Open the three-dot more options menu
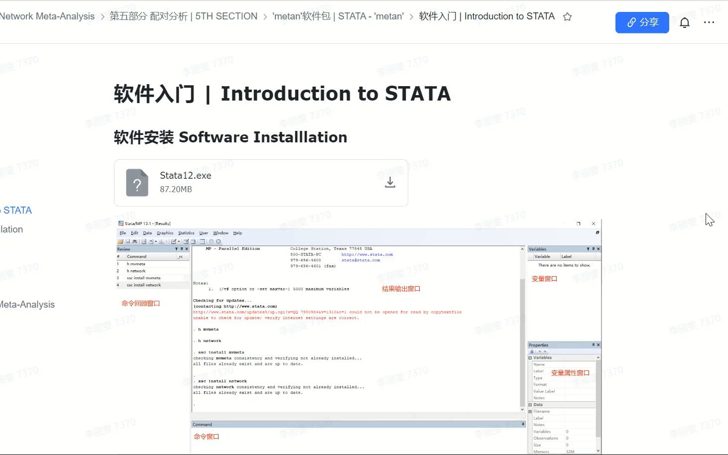This screenshot has width=728, height=455. pyautogui.click(x=709, y=22)
